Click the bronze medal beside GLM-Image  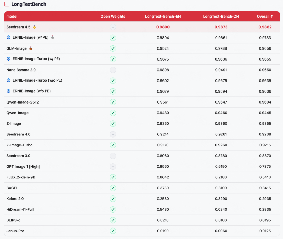pos(31,48)
